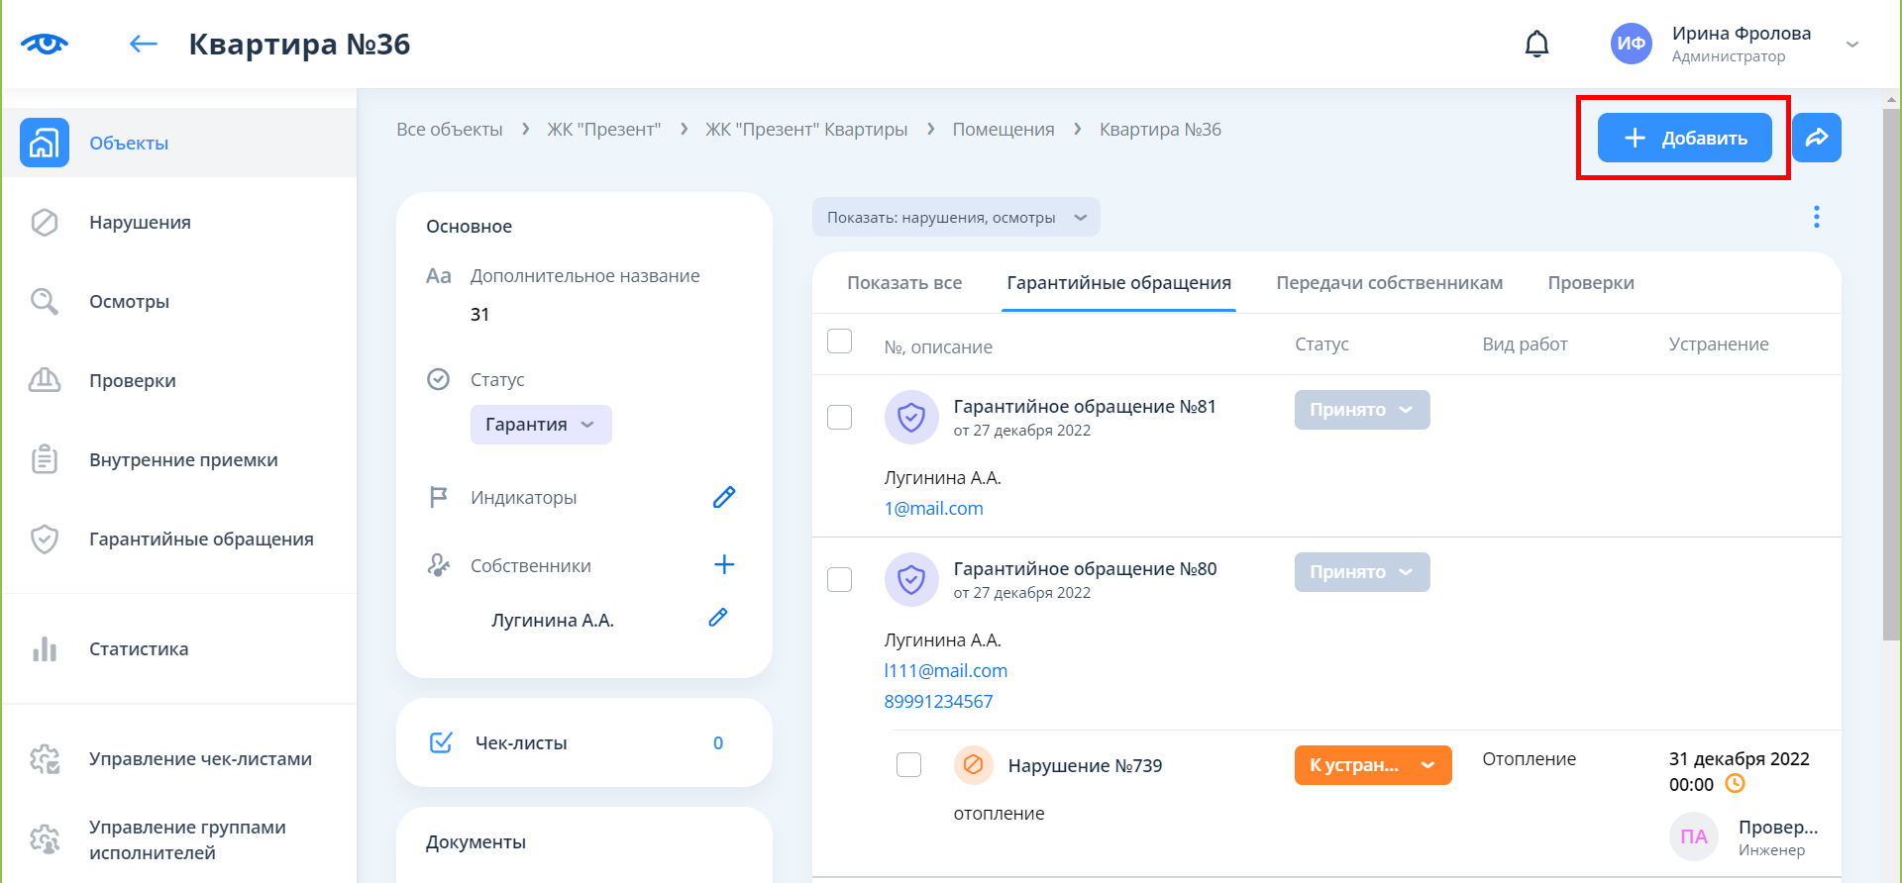Expand the Гарантия status dropdown
This screenshot has height=883, width=1902.
coord(540,425)
